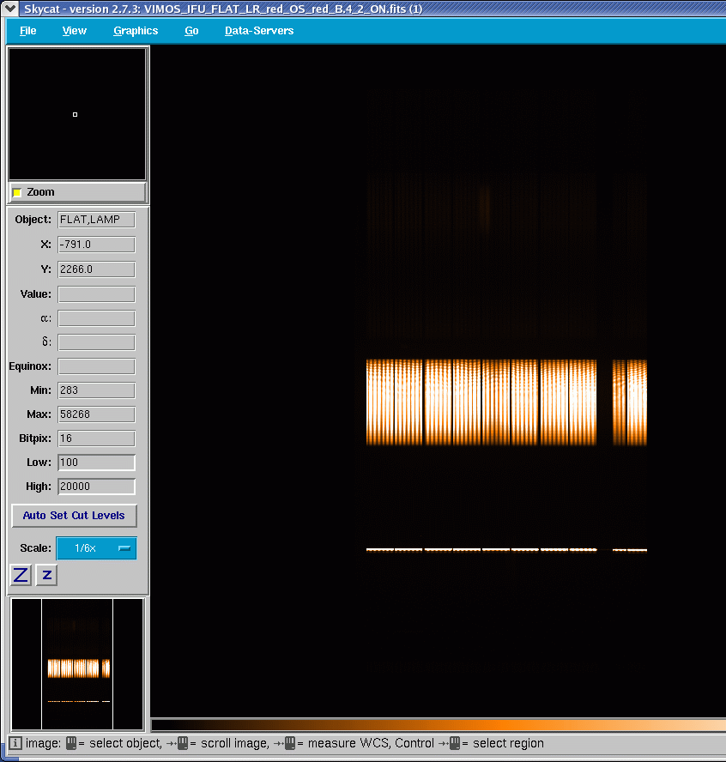Click the bright flat-field spectra band in image
Screen dimensions: 726x762
click(x=506, y=402)
